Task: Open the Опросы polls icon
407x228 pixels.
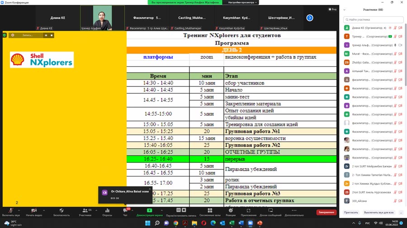Action: (x=107, y=210)
